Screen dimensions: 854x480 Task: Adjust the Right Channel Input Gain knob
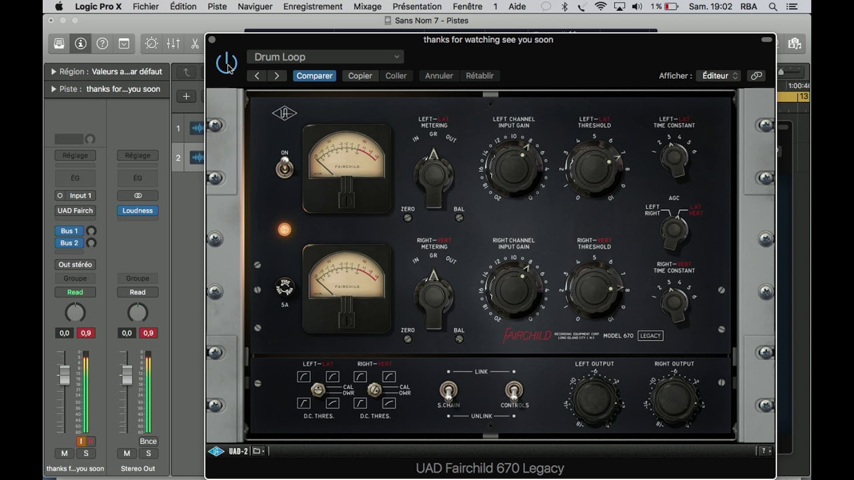[513, 289]
